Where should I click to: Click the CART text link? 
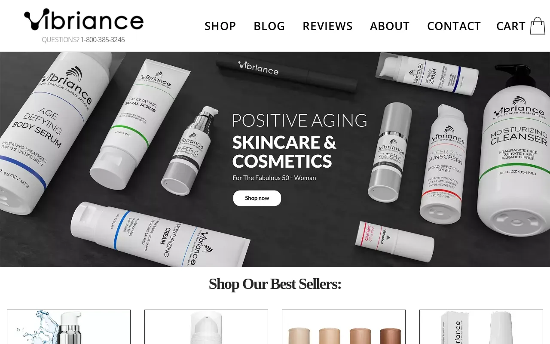click(x=510, y=26)
